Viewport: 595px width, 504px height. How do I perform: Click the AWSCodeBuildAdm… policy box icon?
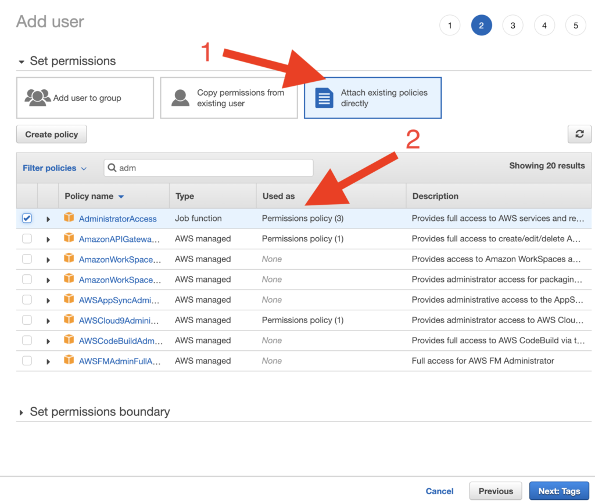pos(69,340)
